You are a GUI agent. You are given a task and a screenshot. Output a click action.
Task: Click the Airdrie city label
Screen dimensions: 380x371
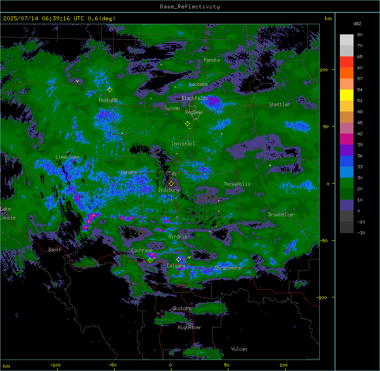pyautogui.click(x=178, y=237)
